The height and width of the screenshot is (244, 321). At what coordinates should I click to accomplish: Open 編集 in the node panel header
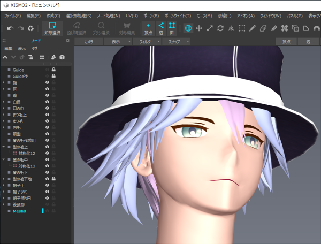point(9,48)
